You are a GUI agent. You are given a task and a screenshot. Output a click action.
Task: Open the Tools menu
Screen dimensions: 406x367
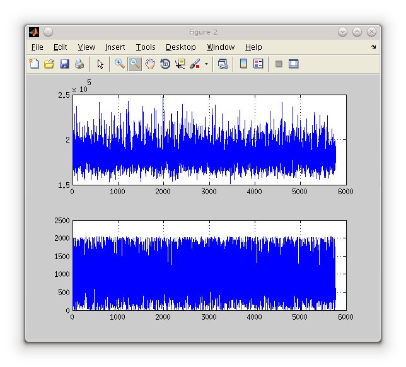[x=146, y=47]
